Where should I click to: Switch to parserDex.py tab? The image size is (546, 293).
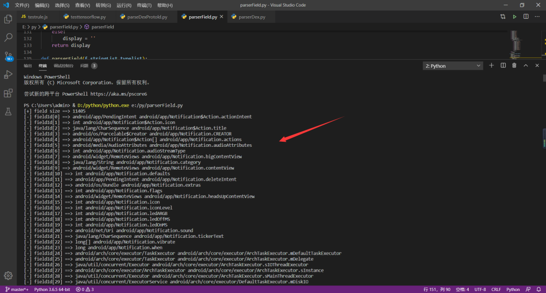click(x=251, y=17)
